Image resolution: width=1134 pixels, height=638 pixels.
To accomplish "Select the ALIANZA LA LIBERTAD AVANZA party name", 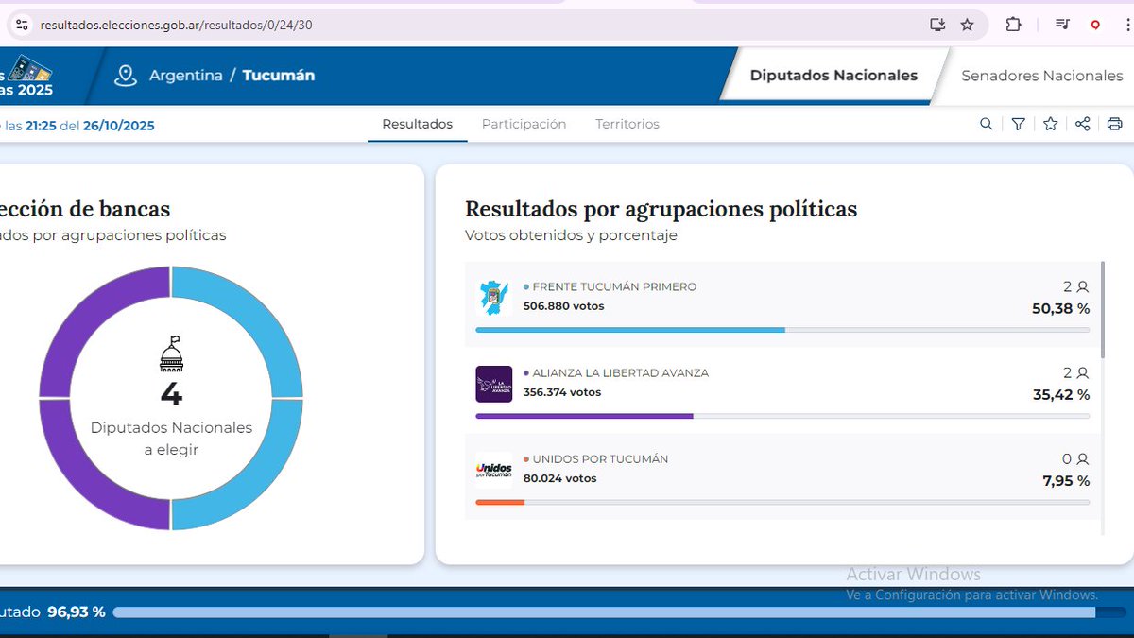I will (620, 372).
